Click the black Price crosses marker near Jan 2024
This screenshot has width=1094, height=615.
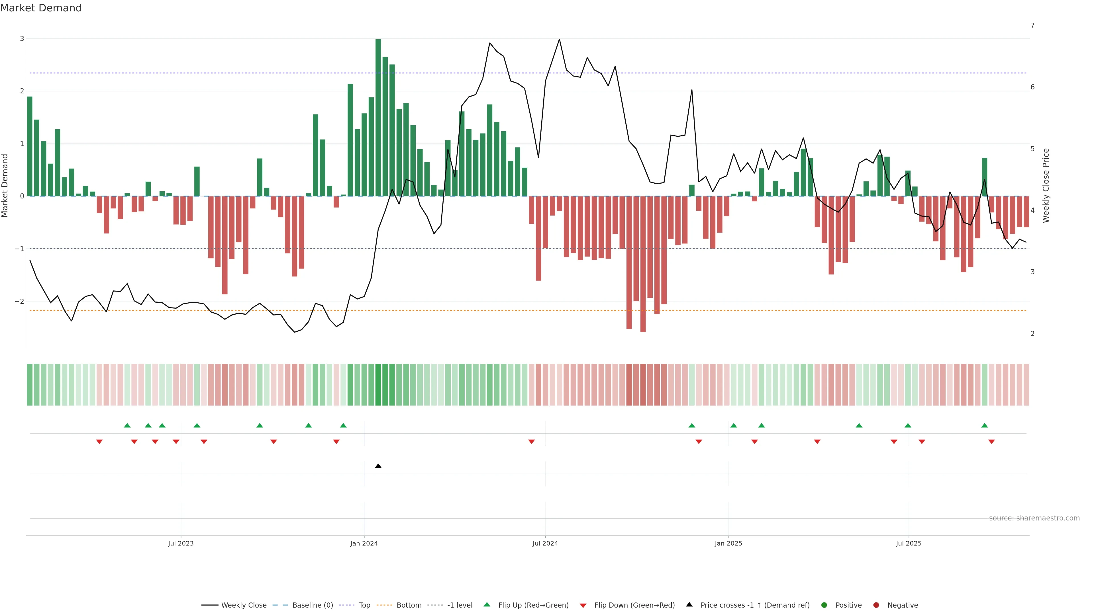click(378, 466)
